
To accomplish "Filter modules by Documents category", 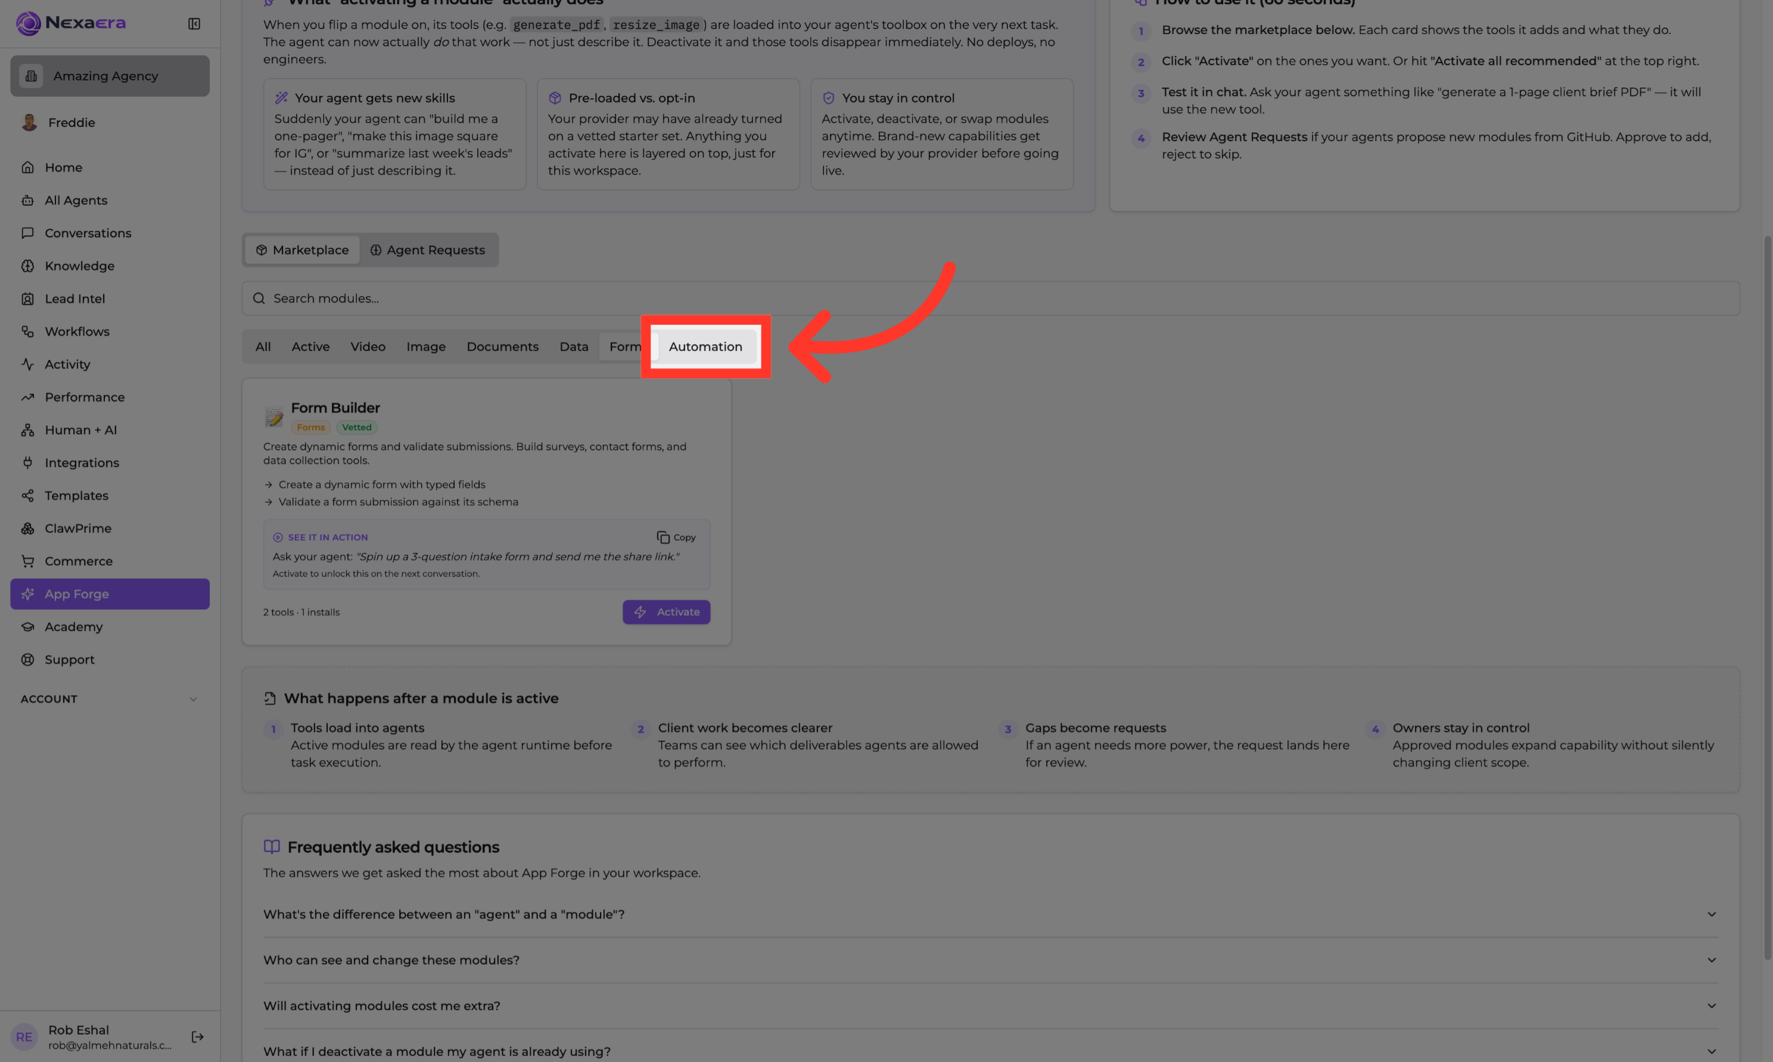I will click(502, 347).
